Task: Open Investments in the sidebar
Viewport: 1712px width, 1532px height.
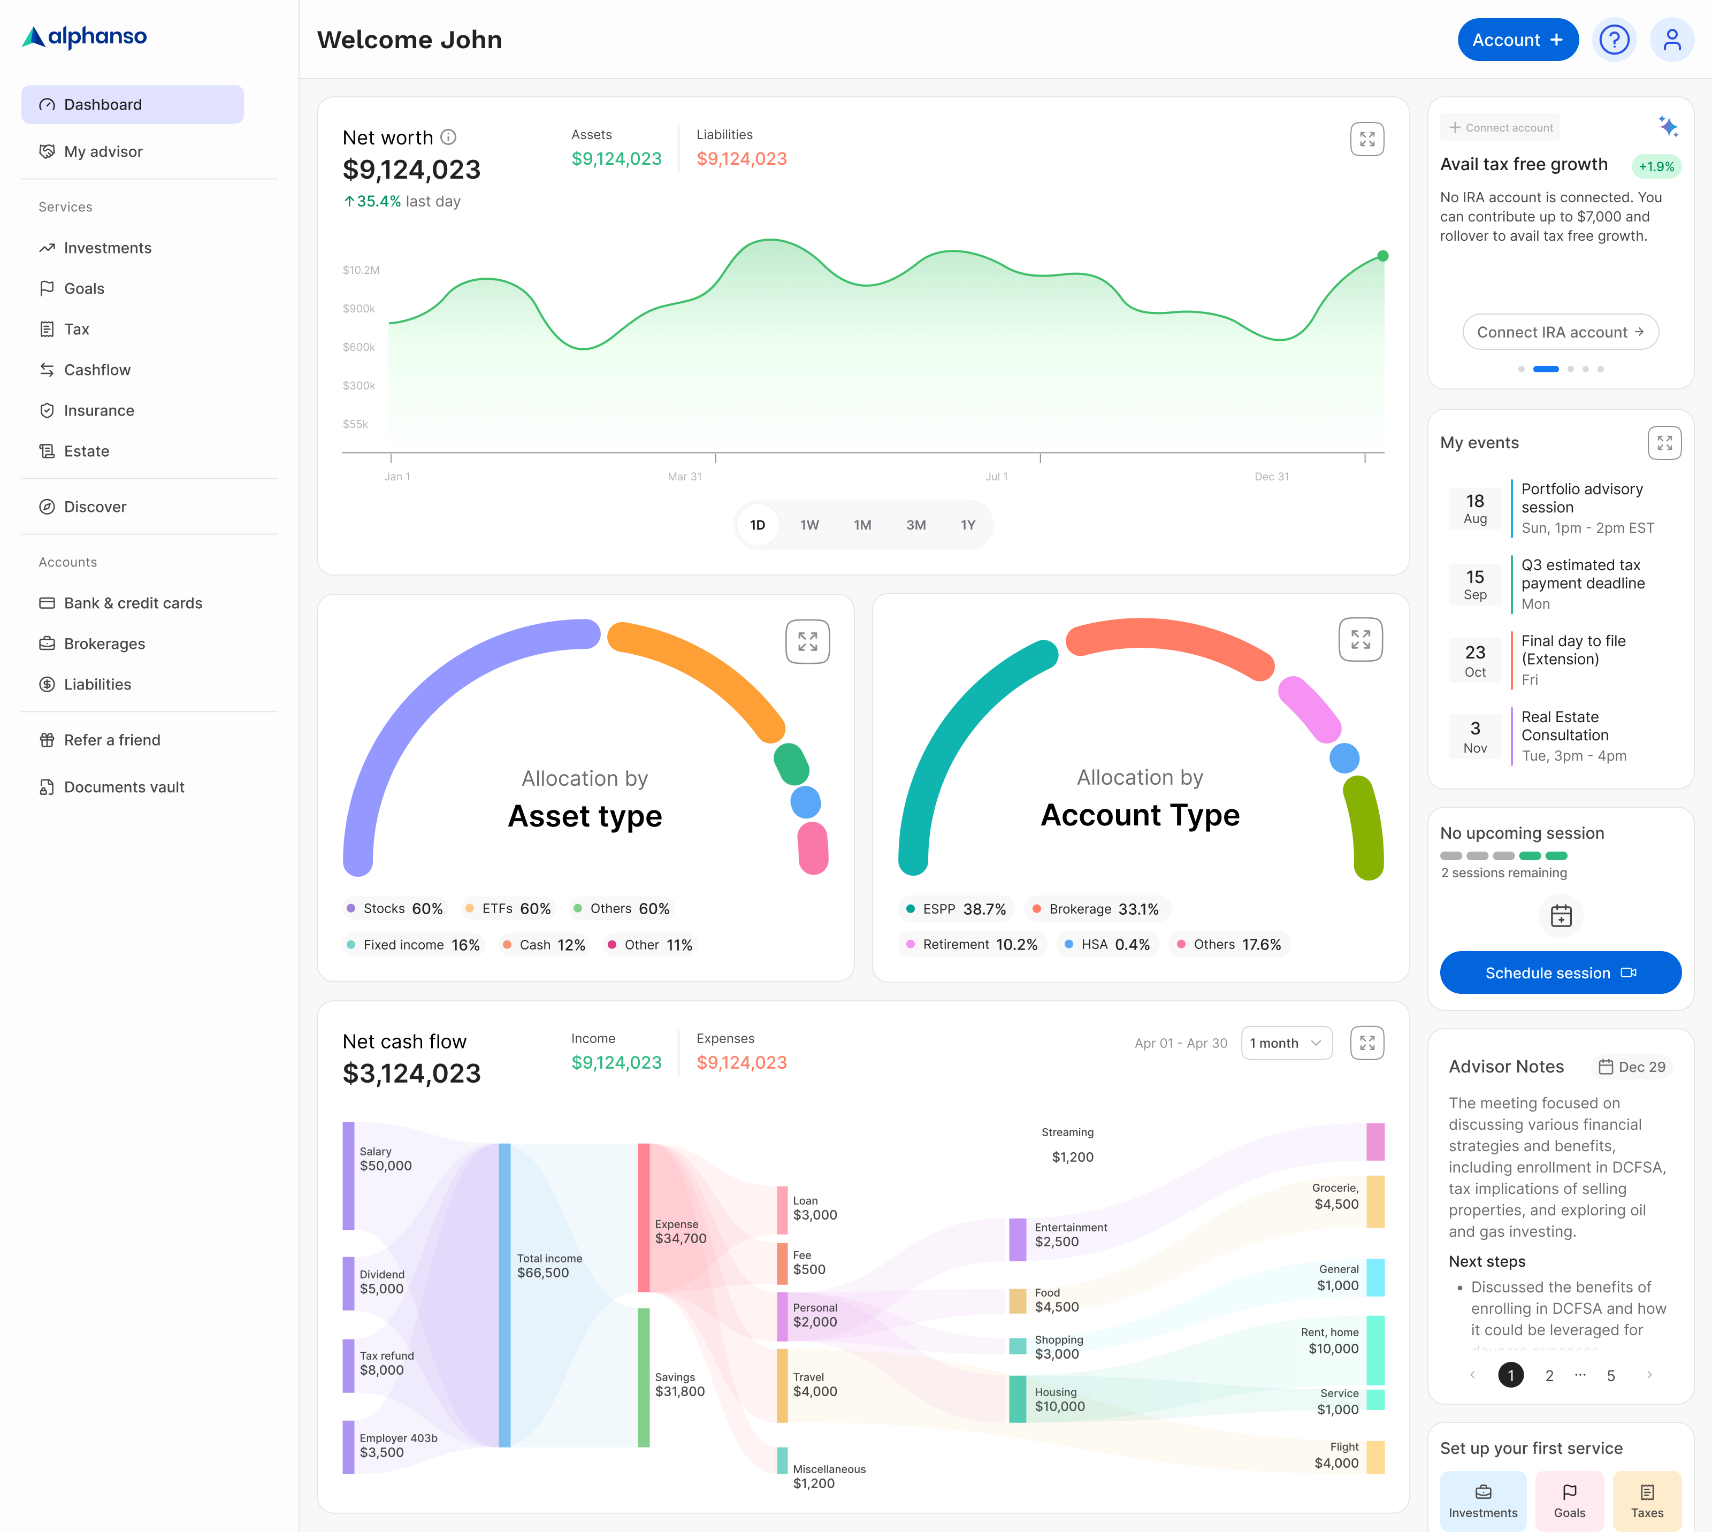Action: tap(108, 248)
